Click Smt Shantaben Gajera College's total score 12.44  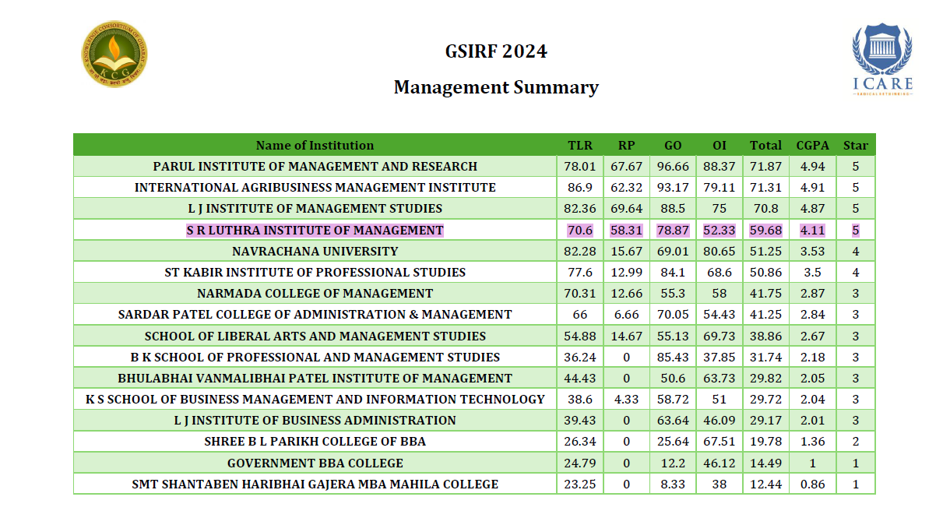click(x=767, y=484)
